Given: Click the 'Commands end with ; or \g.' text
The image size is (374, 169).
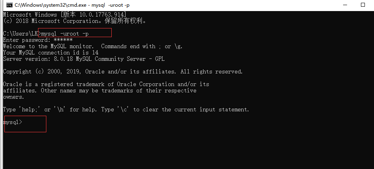Looking at the screenshot, I should [142, 46].
